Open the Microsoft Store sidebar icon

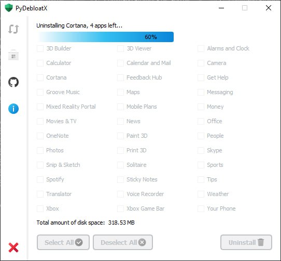point(13,55)
